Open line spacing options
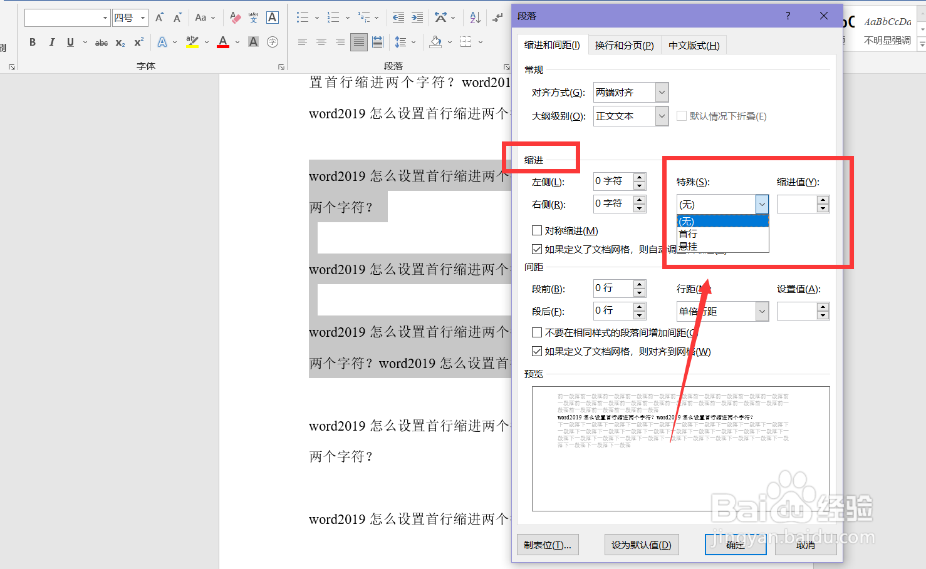This screenshot has height=569, width=926. pyautogui.click(x=401, y=42)
